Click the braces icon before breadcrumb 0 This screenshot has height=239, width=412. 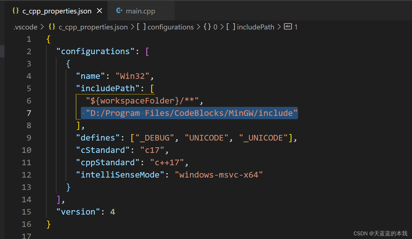[x=207, y=27]
